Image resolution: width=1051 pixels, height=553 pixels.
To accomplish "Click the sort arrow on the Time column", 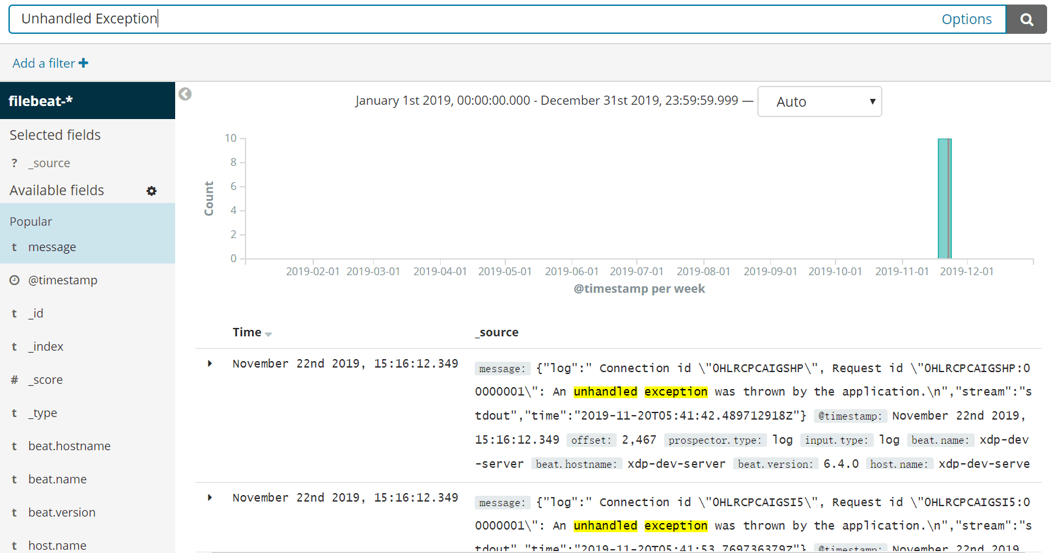I will pyautogui.click(x=268, y=334).
